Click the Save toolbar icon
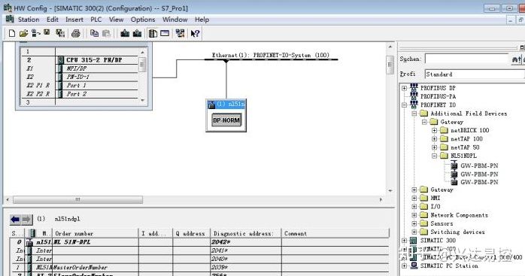This screenshot has height=276, width=525. point(47,32)
